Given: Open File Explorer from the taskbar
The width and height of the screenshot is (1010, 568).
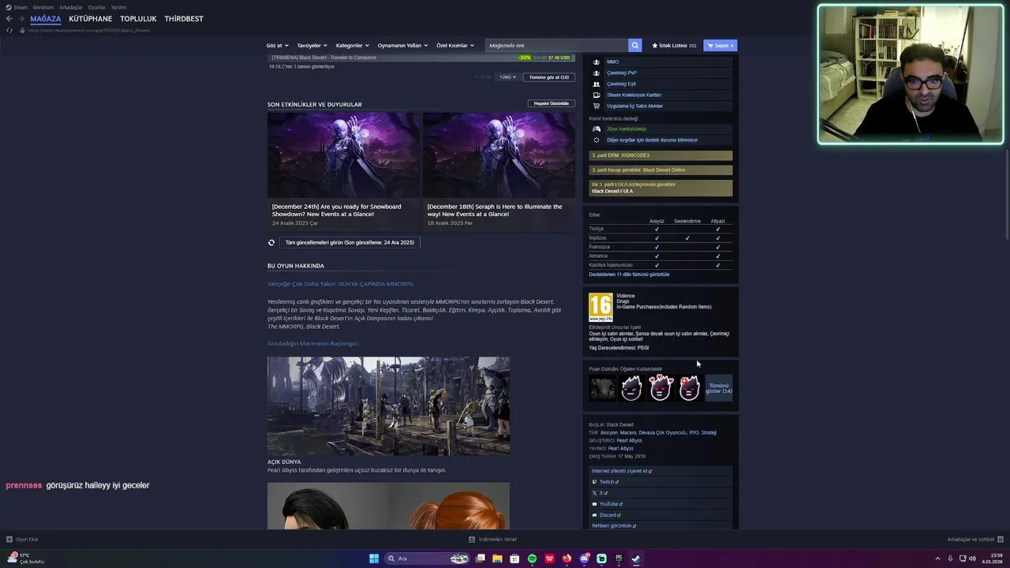Looking at the screenshot, I should (497, 559).
